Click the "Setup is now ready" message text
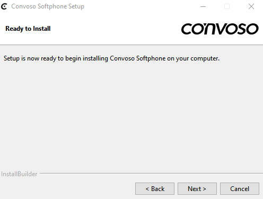This screenshot has height=199, width=263. (111, 58)
